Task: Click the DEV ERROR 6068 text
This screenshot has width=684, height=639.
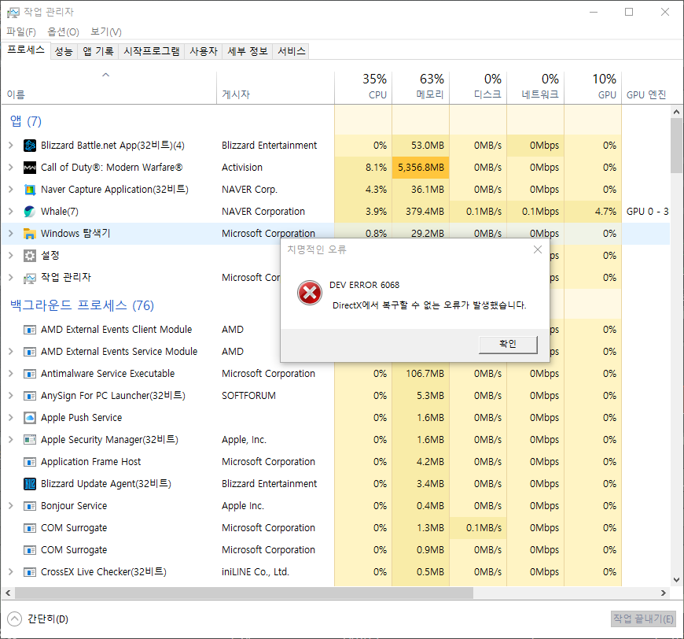Action: (x=364, y=285)
